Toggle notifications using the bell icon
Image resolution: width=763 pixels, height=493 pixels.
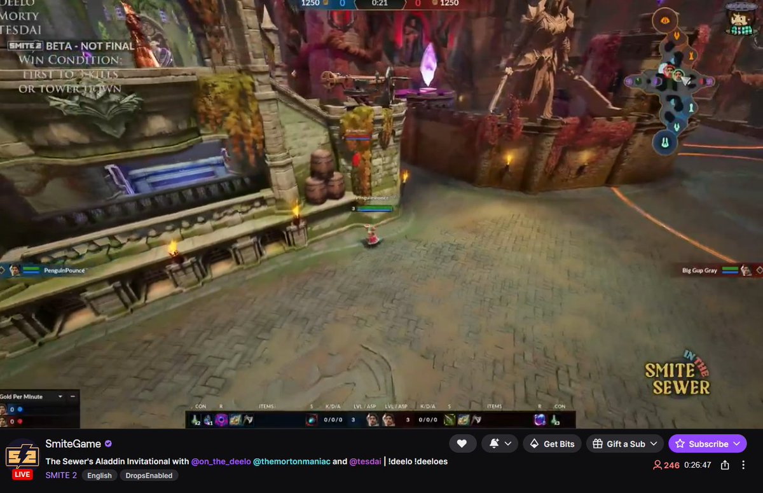[x=493, y=443]
